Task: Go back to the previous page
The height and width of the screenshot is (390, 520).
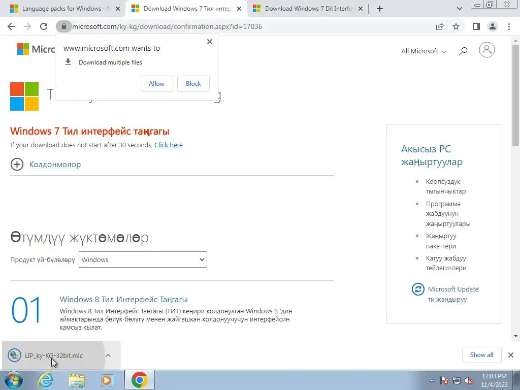Action: pos(11,26)
